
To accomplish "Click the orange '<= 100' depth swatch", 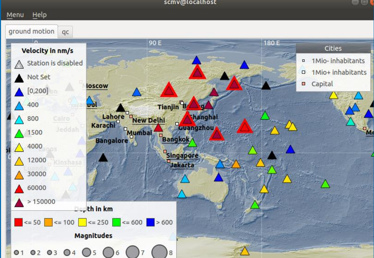I will pos(48,222).
